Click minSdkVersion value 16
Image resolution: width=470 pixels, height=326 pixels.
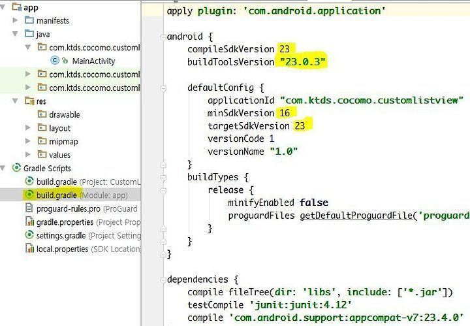point(285,113)
